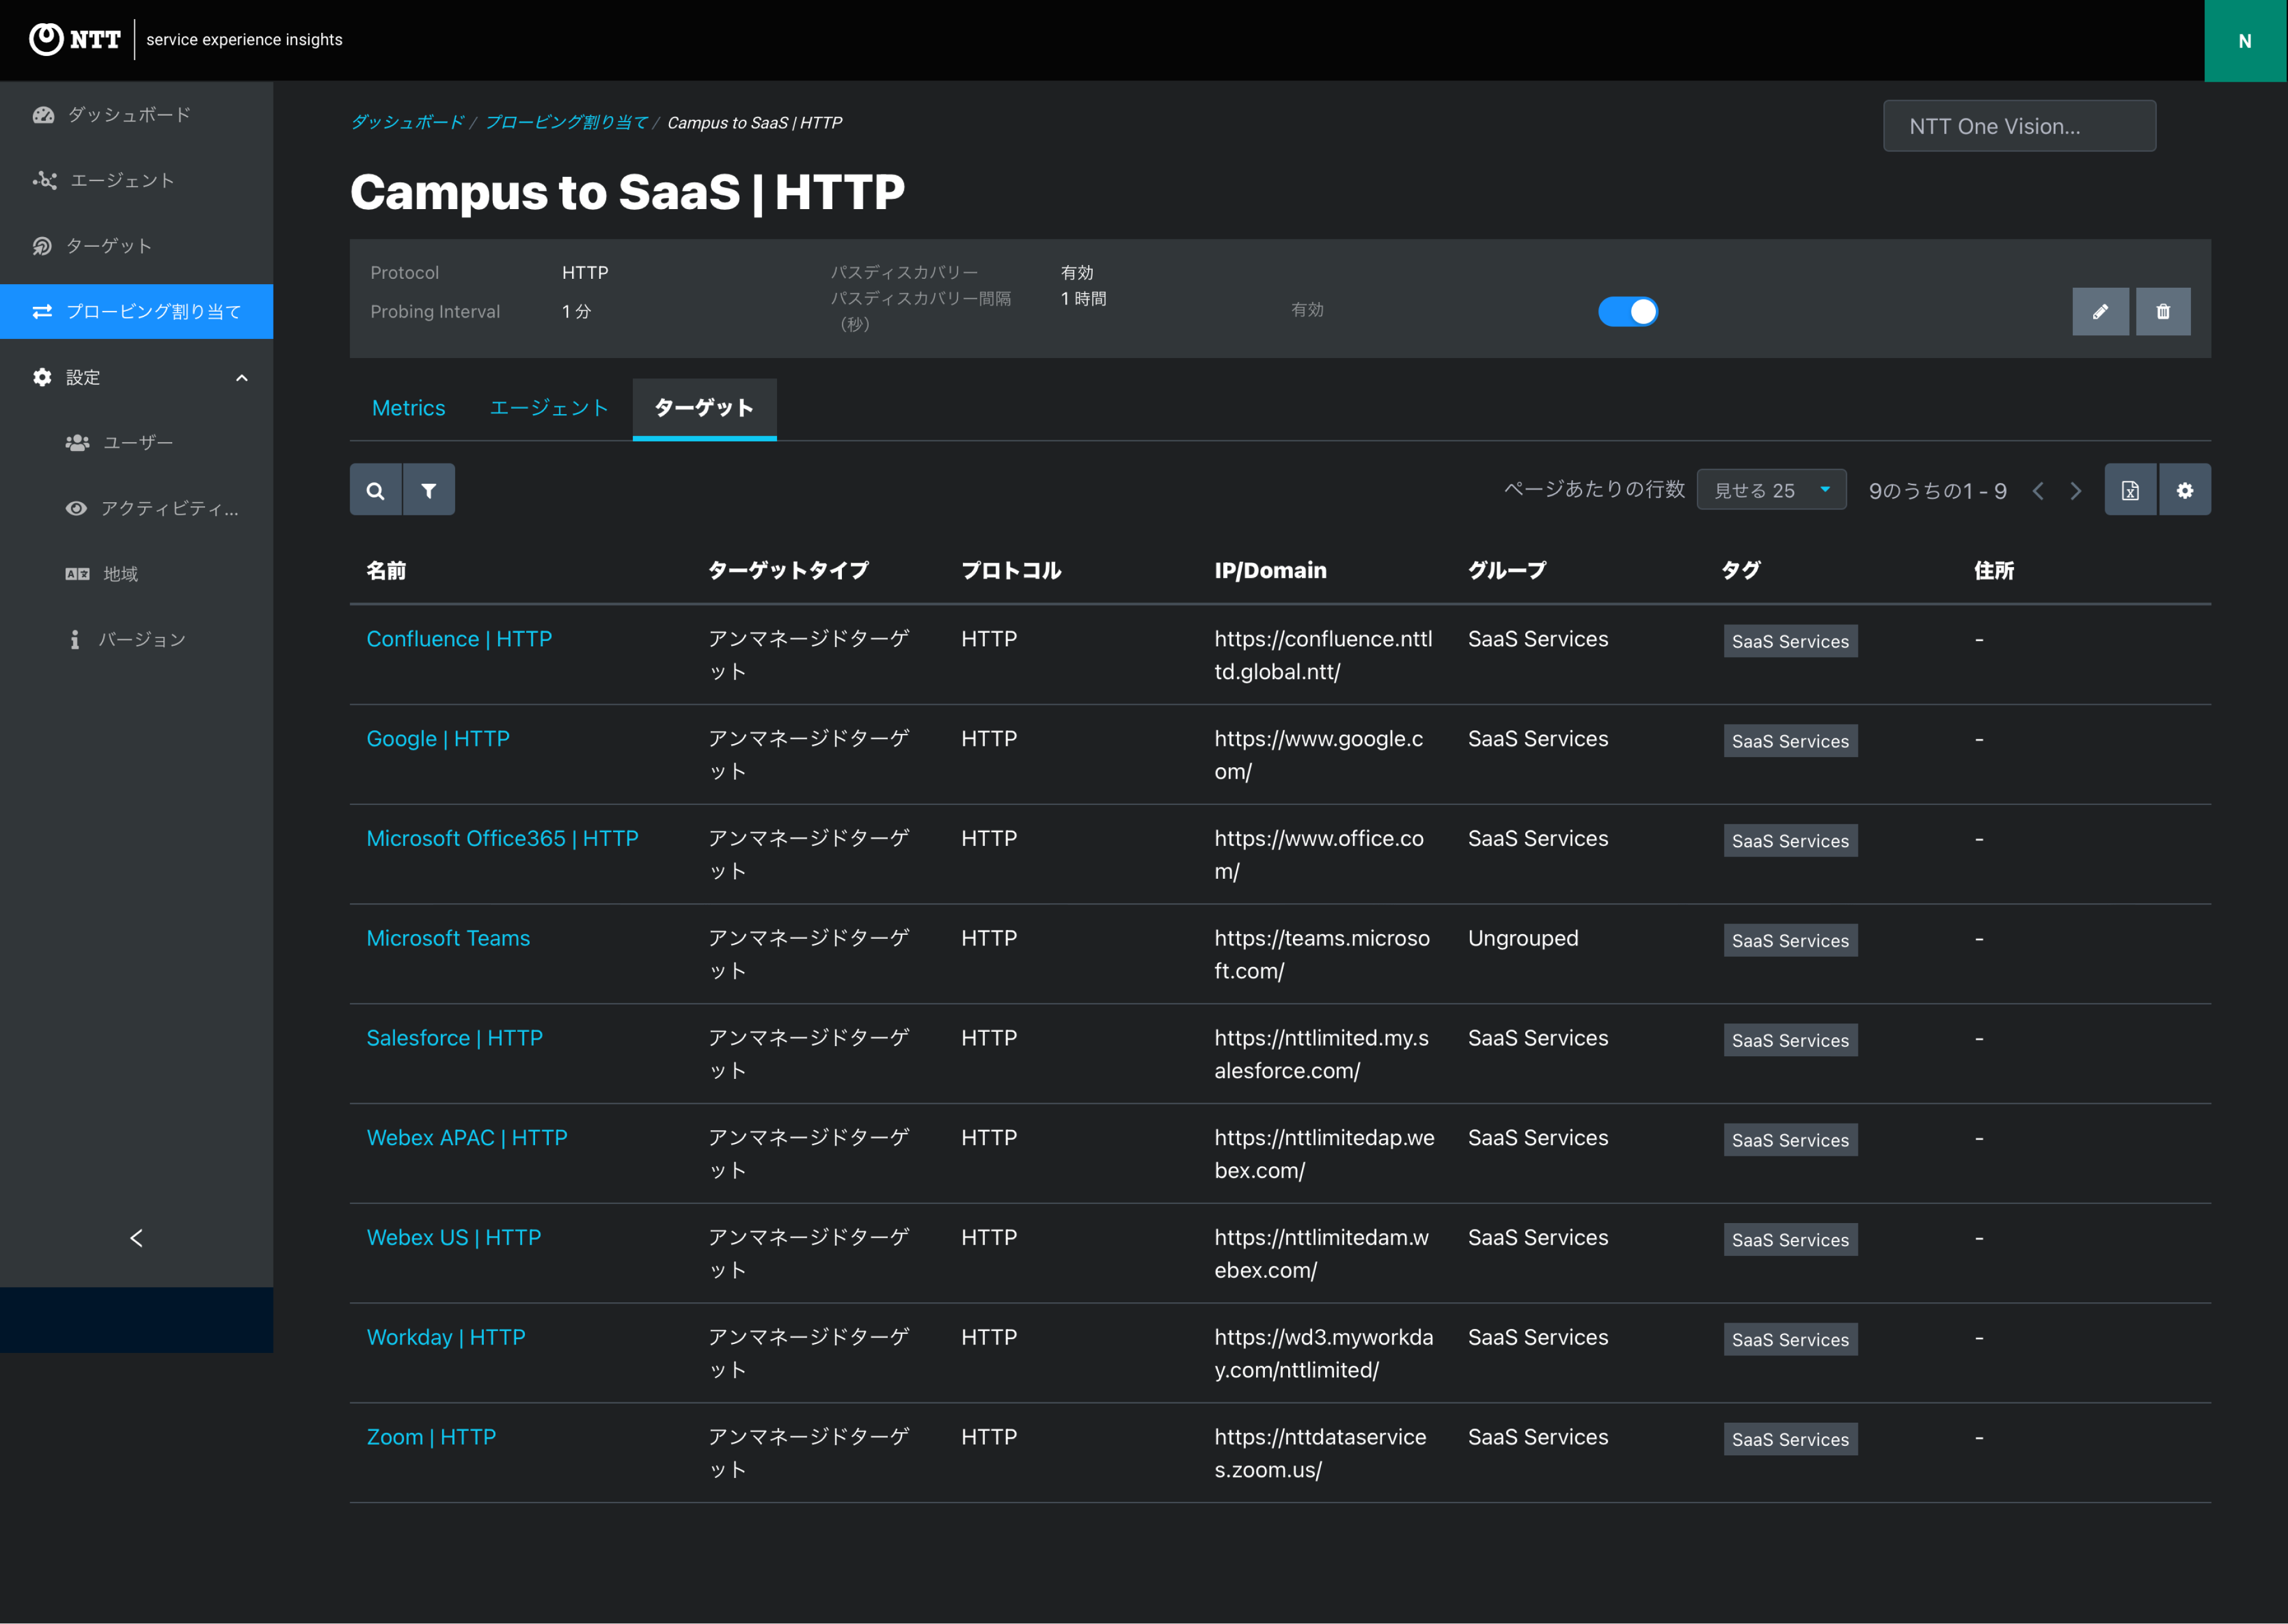2288x1624 pixels.
Task: Click the trash delete icon
Action: point(2163,311)
